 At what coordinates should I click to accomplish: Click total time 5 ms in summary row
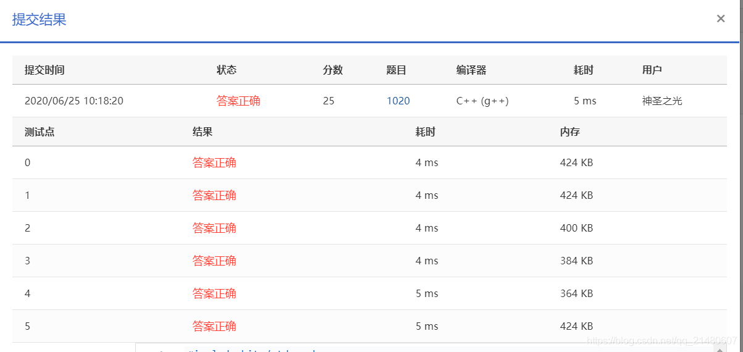pos(585,101)
